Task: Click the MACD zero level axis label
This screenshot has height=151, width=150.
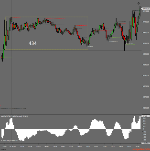Action: point(144,129)
